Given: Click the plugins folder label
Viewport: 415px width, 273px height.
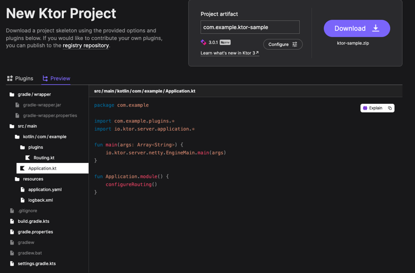Looking at the screenshot, I should (x=35, y=147).
